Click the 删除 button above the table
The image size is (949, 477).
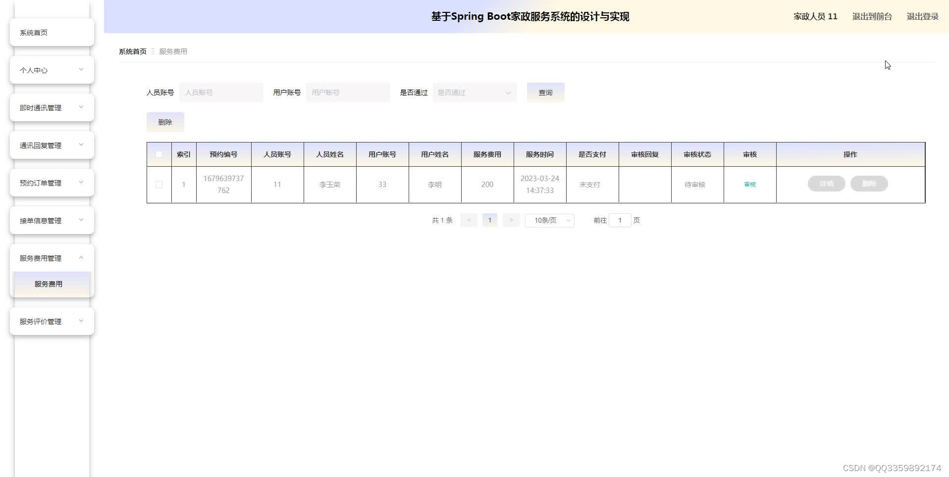point(165,122)
